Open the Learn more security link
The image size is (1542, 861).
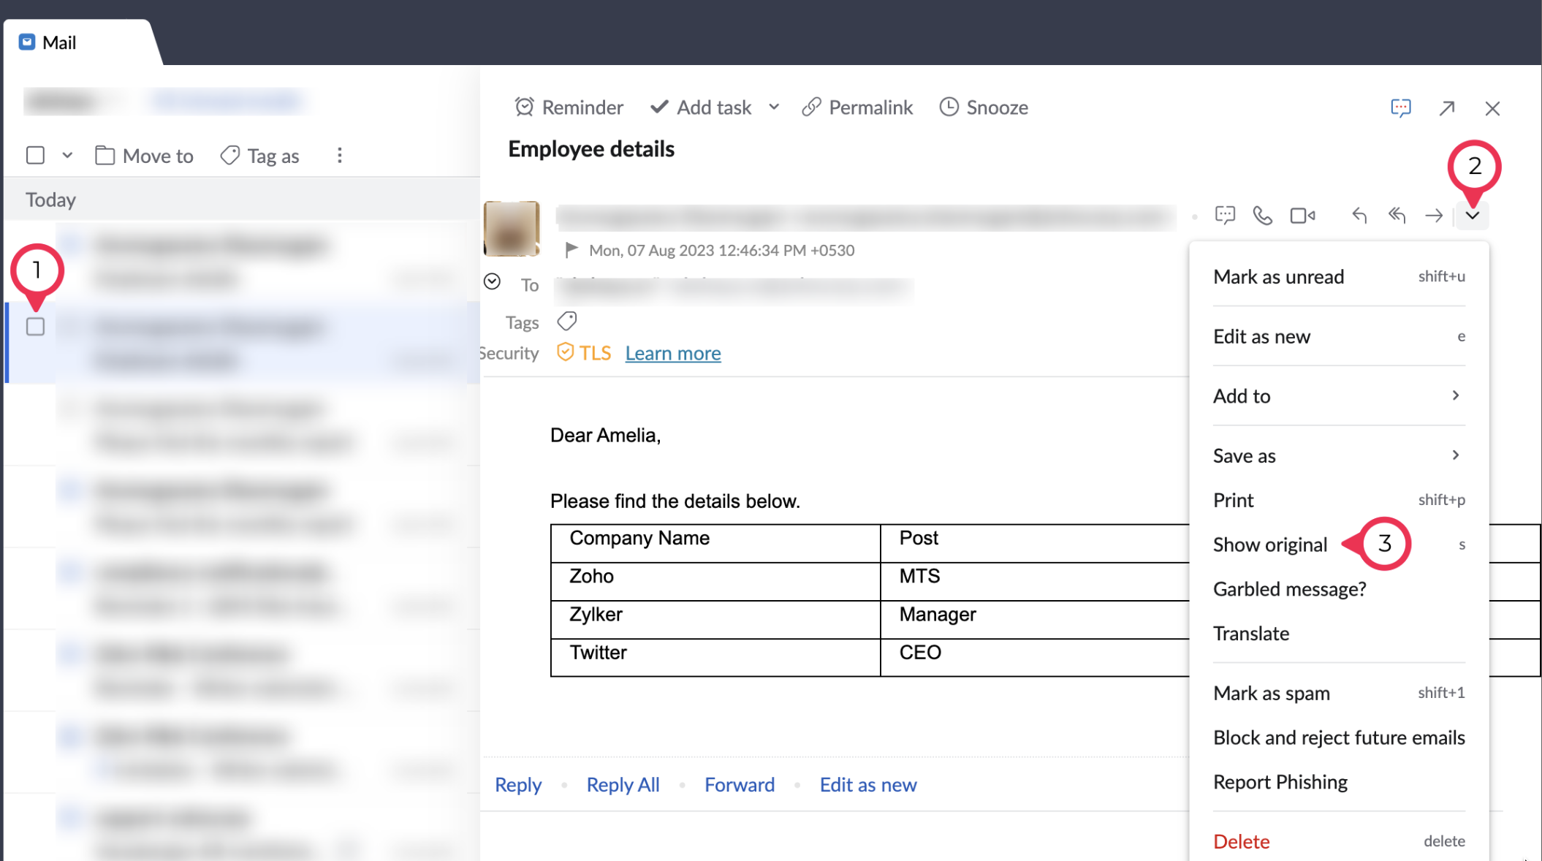(x=672, y=354)
